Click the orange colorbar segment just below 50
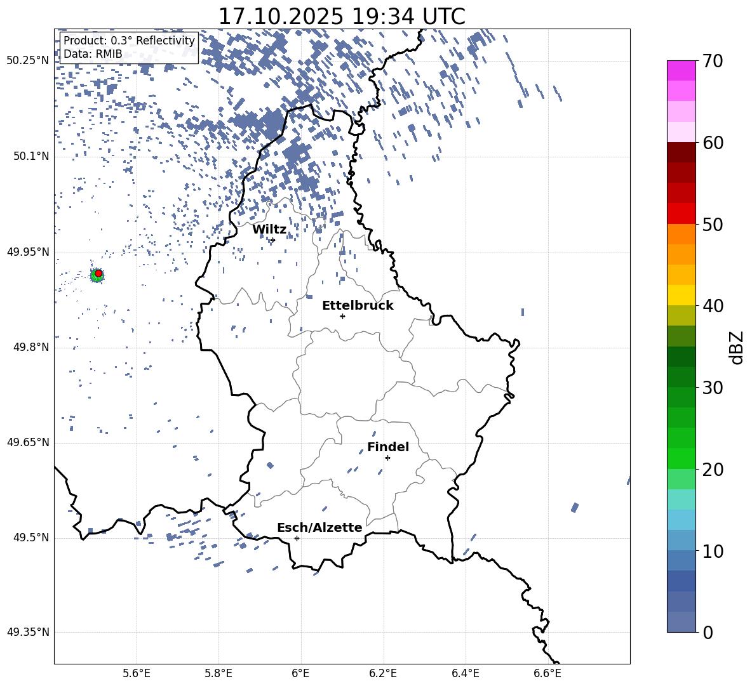Screen dimensions: 752x686 point(681,234)
